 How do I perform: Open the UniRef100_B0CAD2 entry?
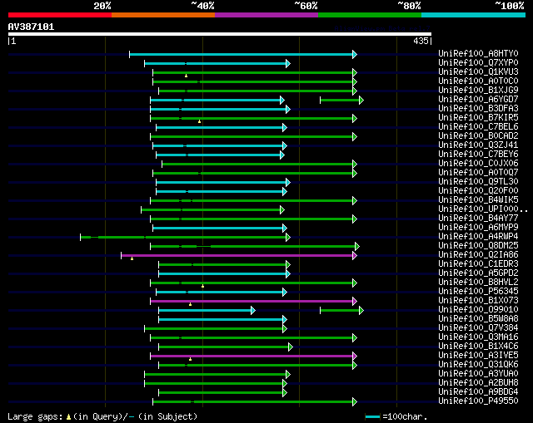(478, 136)
